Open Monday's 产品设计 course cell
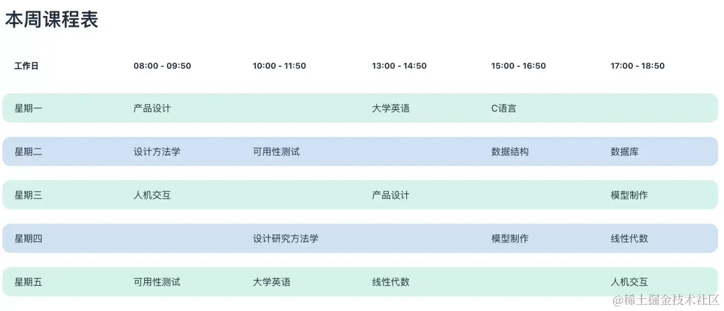This screenshot has width=724, height=311. point(152,108)
